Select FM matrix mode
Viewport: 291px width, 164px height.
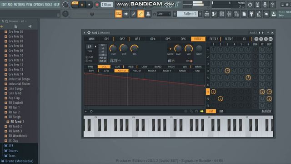(211, 111)
